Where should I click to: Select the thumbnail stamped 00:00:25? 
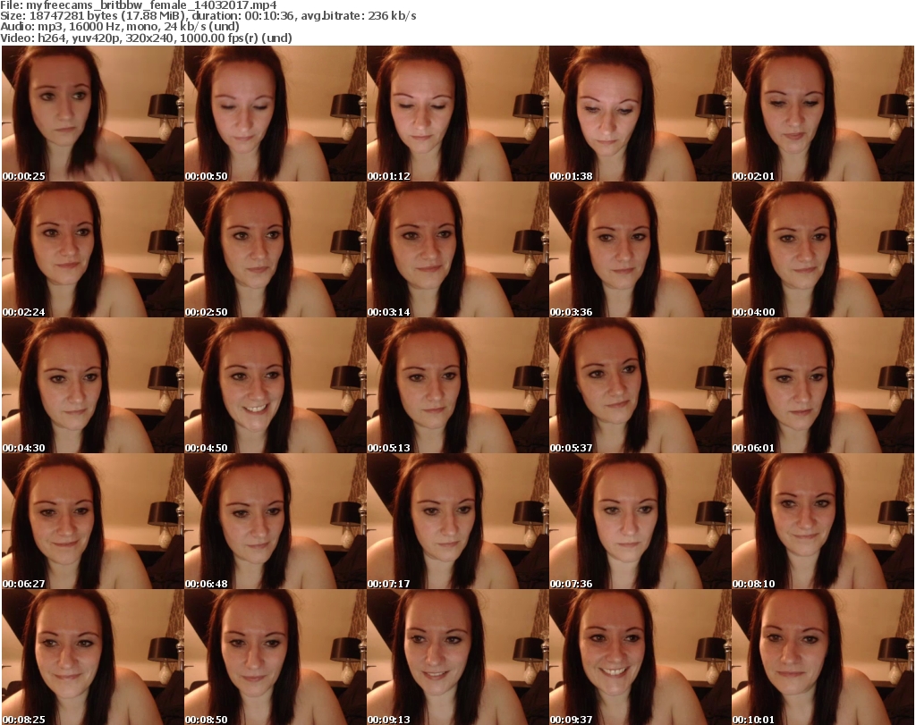[x=93, y=114]
